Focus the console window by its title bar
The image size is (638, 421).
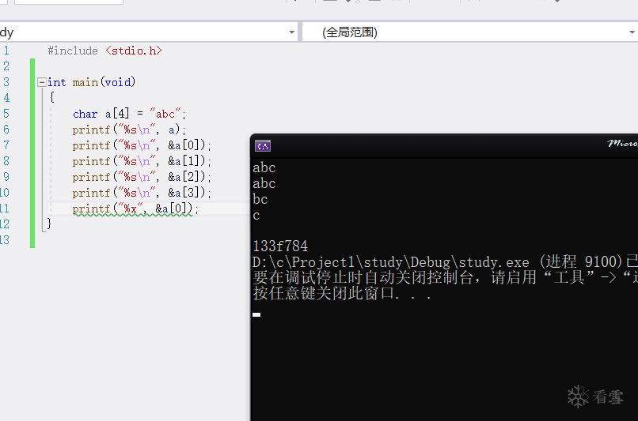pyautogui.click(x=435, y=145)
